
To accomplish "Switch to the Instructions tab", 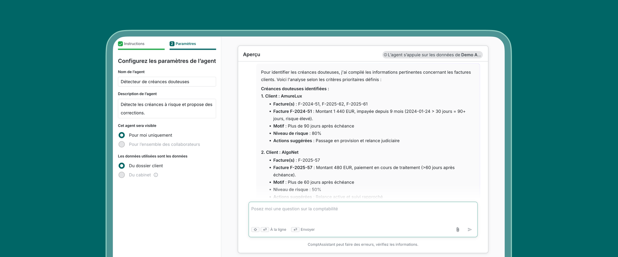I will tap(134, 44).
